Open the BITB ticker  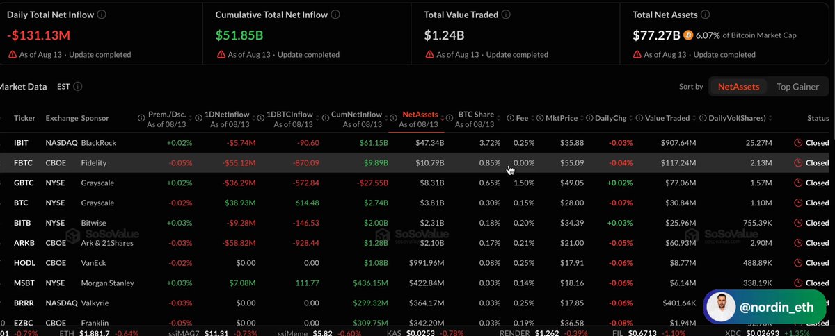[22, 224]
